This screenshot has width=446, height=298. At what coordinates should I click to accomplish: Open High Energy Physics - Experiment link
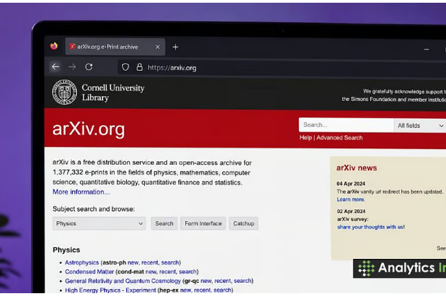(x=110, y=290)
